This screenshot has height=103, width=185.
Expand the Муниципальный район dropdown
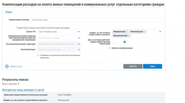[x=79, y=38]
